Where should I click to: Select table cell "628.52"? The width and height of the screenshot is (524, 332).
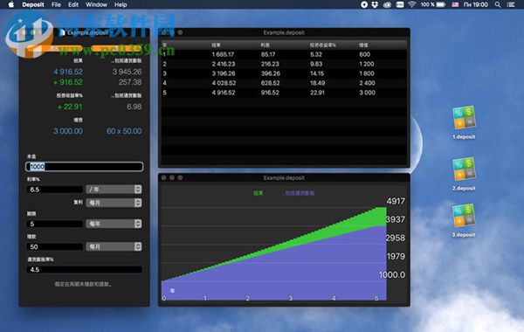(x=271, y=83)
